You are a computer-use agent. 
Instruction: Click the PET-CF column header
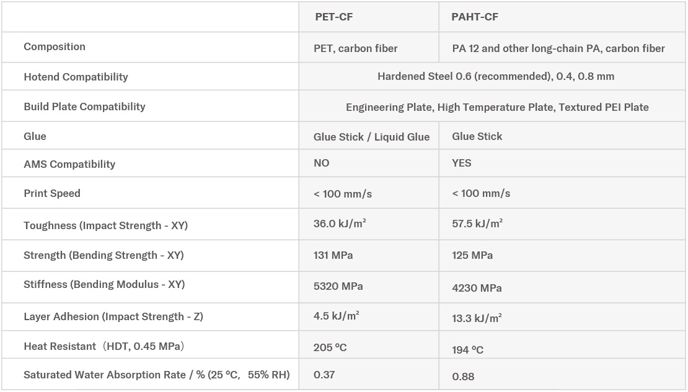[x=336, y=17]
